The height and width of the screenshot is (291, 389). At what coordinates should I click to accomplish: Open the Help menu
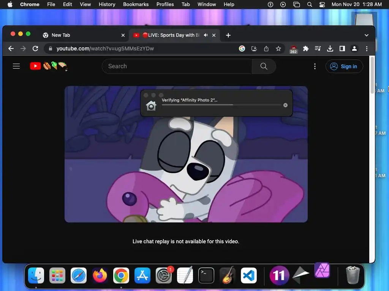click(x=229, y=4)
